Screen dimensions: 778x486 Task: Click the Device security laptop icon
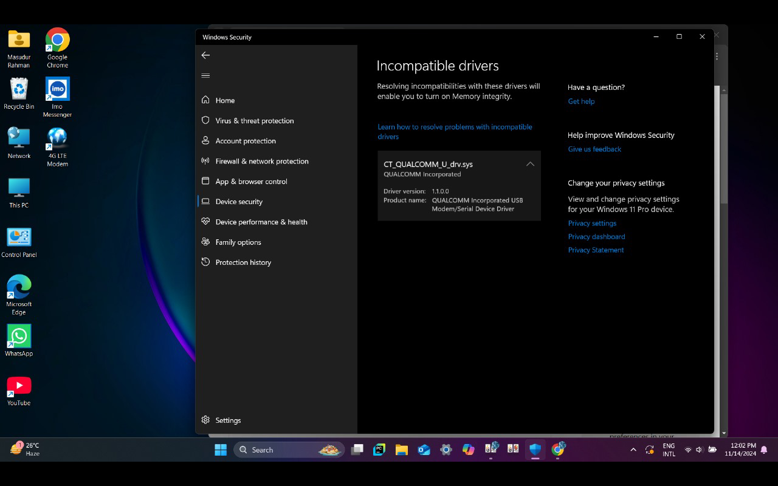pyautogui.click(x=205, y=201)
